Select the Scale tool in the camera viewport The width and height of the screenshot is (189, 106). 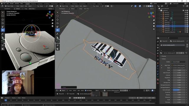(3, 27)
